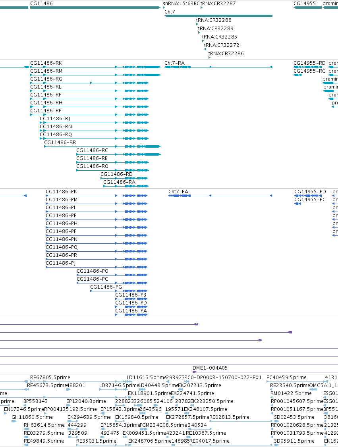The height and width of the screenshot is (447, 338).
Task: Select protein CG11486-PK
Action: click(61, 192)
